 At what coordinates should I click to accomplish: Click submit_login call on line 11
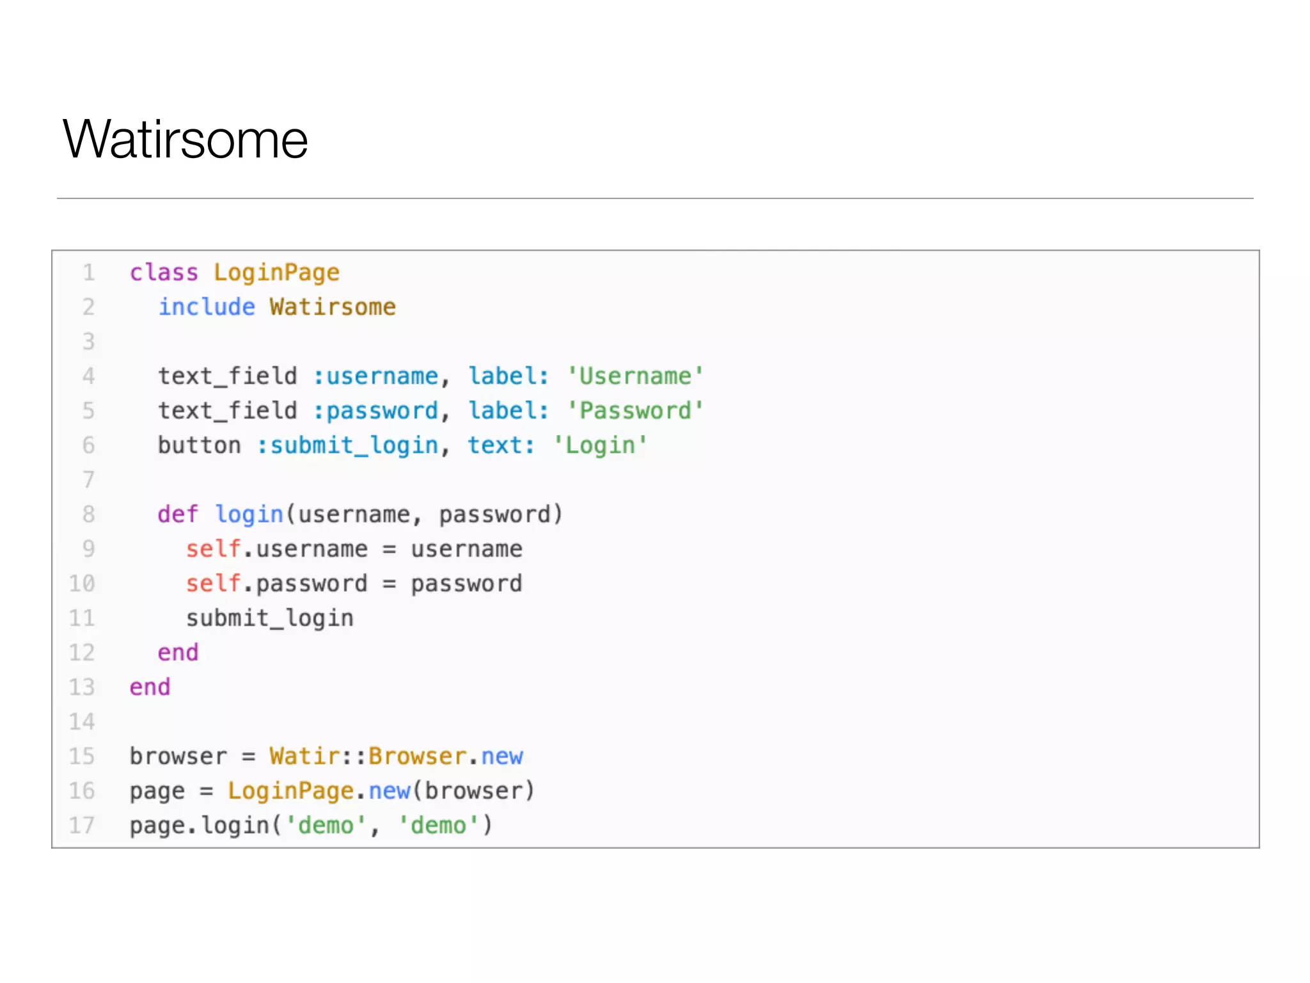(269, 618)
